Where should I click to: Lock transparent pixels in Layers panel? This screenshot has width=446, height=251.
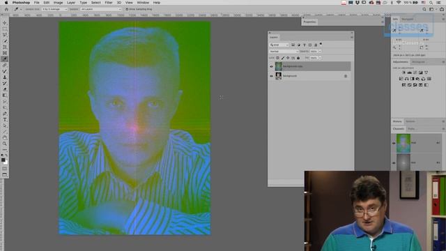click(x=278, y=58)
